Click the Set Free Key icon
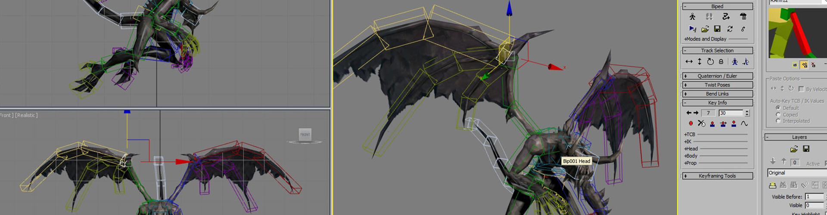The height and width of the screenshot is (215, 827). click(734, 124)
